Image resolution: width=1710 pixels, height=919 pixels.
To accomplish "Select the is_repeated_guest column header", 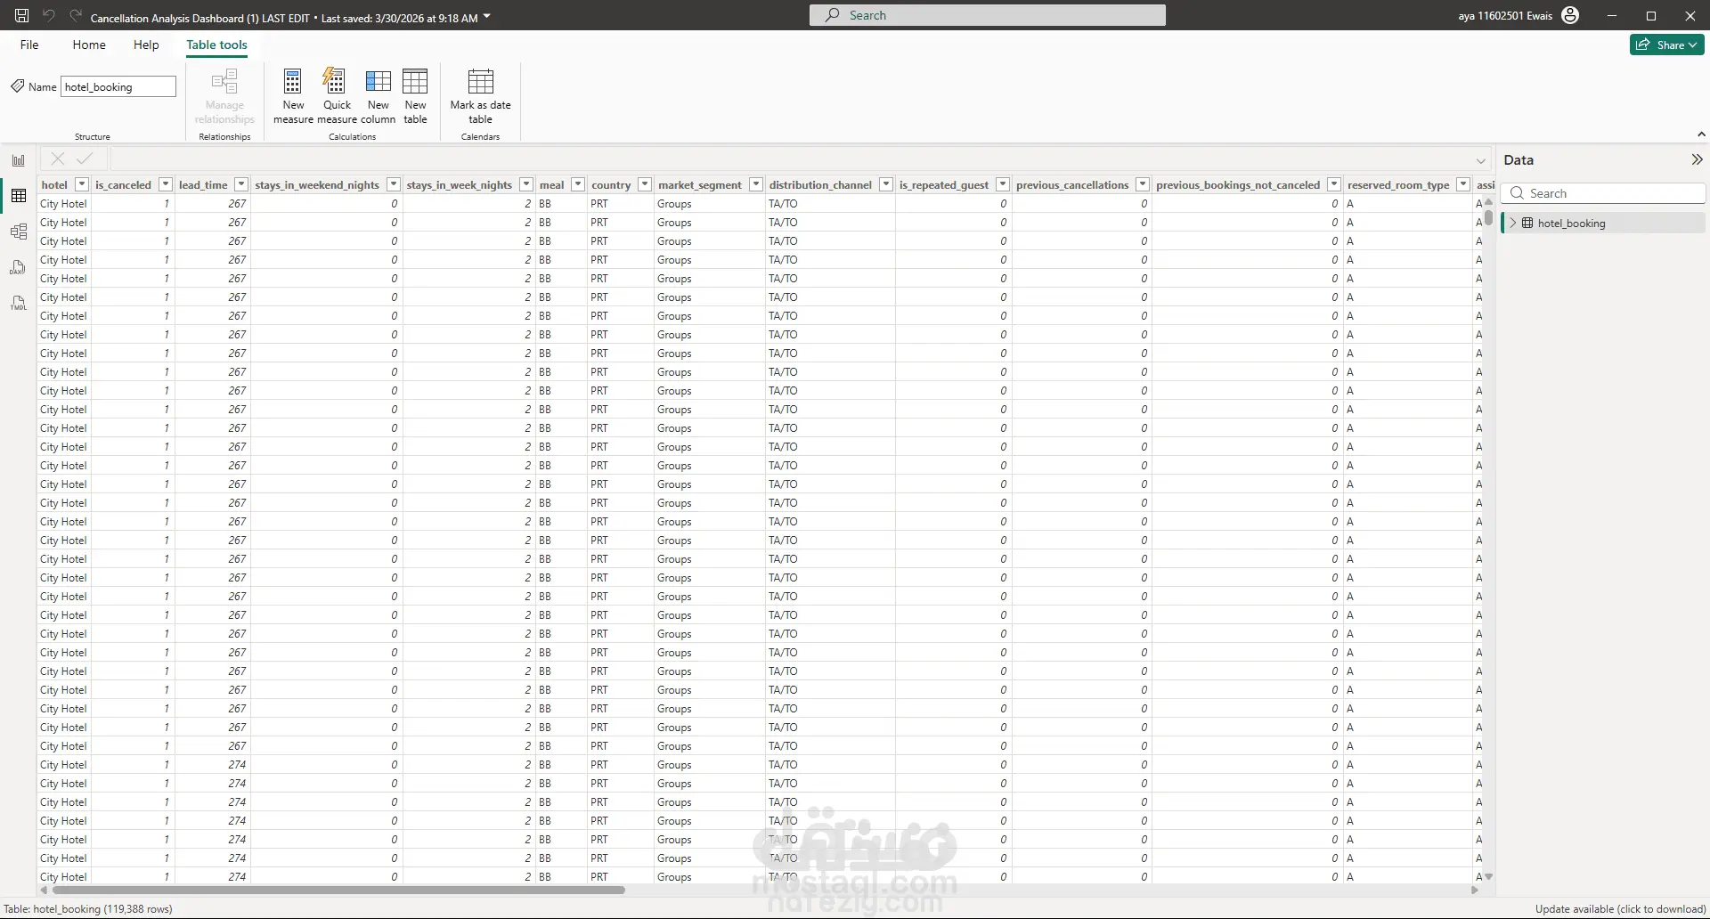I will click(943, 184).
